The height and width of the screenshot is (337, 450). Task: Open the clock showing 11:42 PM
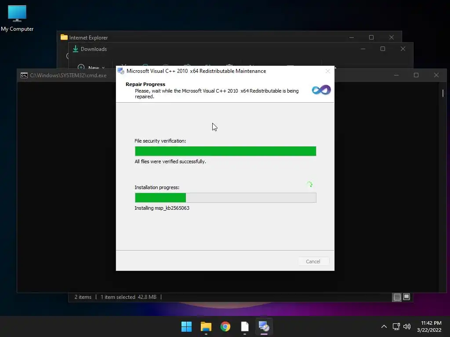pos(429,326)
